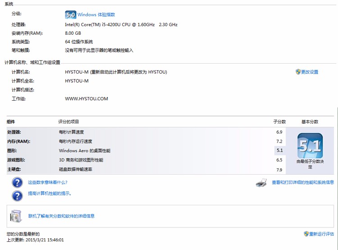This screenshot has height=250, width=338.
Task: Open the 这些数字意味着什么? link
Action: [x=48, y=182]
